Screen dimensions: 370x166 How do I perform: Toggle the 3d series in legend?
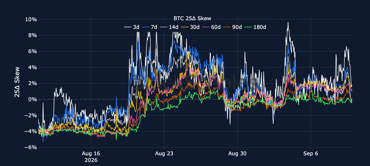point(132,27)
